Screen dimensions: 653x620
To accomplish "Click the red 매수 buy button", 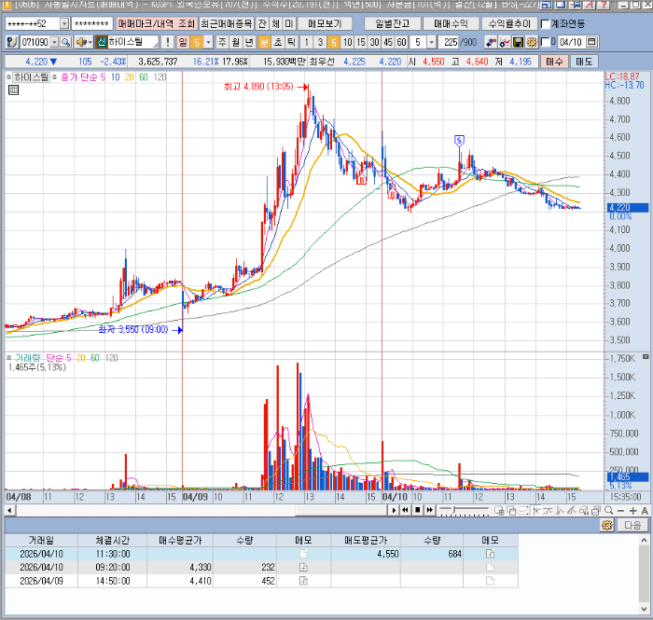I will (554, 62).
